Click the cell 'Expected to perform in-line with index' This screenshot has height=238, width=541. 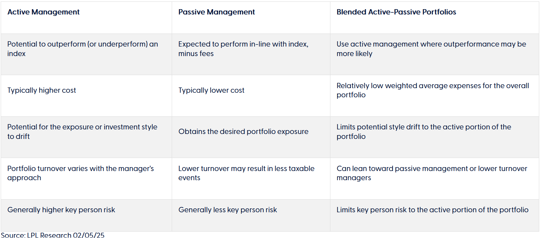tap(251, 54)
